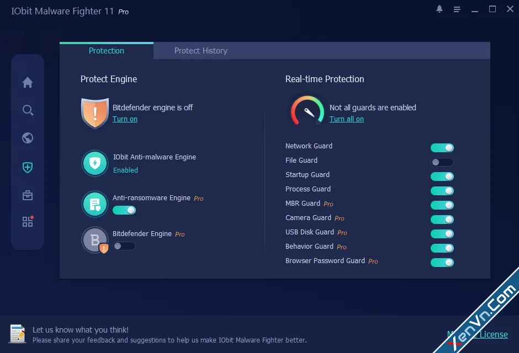519x353 pixels.
Task: Click the feedback notepad icon
Action: point(17,334)
